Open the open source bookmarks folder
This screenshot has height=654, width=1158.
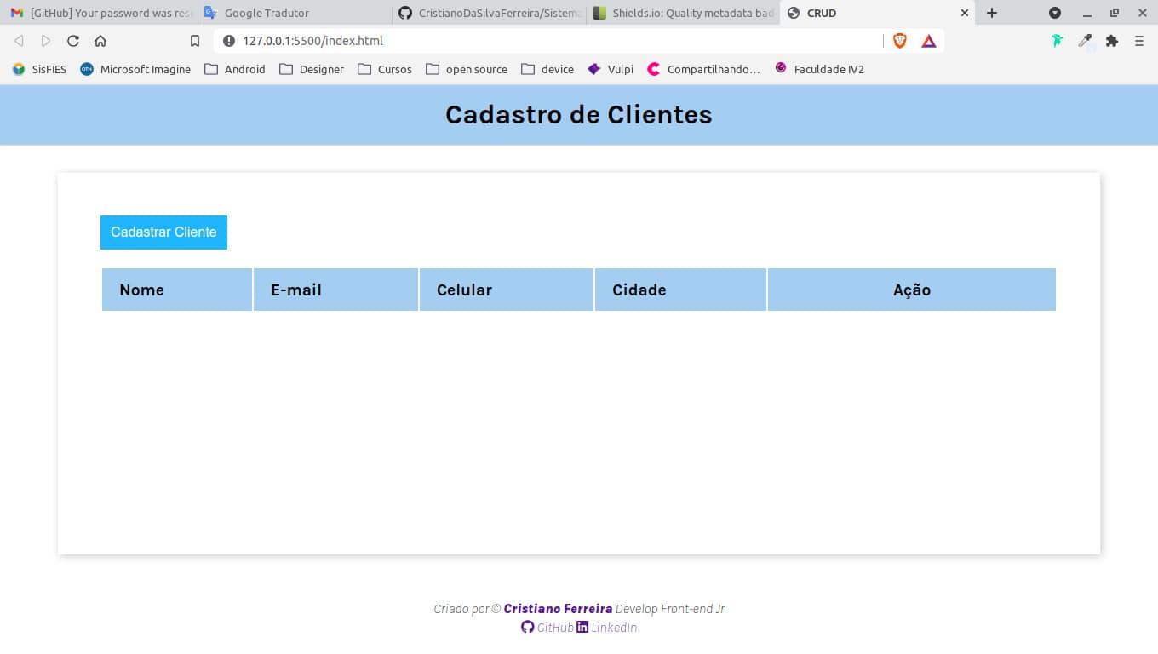coord(467,69)
